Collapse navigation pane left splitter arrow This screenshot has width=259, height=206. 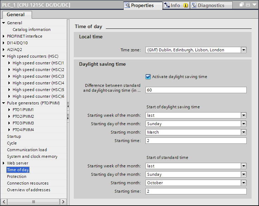click(x=68, y=107)
